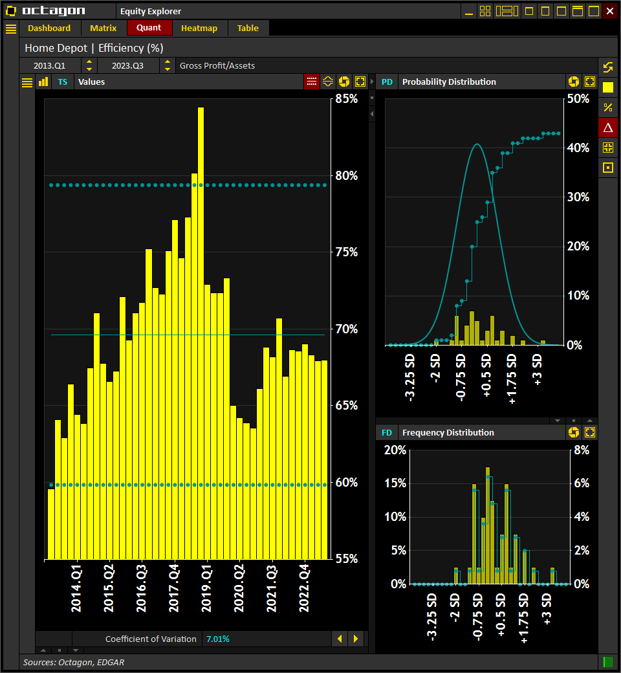Select the bar chart type icon
Viewport: 621px width, 673px height.
tap(43, 82)
